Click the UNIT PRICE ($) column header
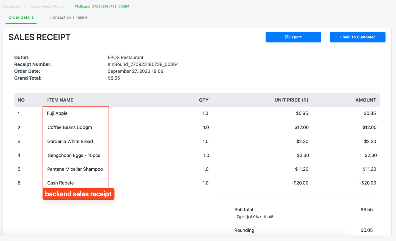This screenshot has height=241, width=396. pyautogui.click(x=292, y=100)
